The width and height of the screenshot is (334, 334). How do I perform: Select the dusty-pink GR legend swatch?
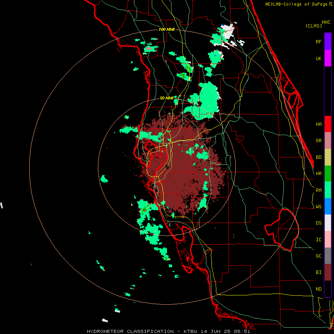click(328, 141)
